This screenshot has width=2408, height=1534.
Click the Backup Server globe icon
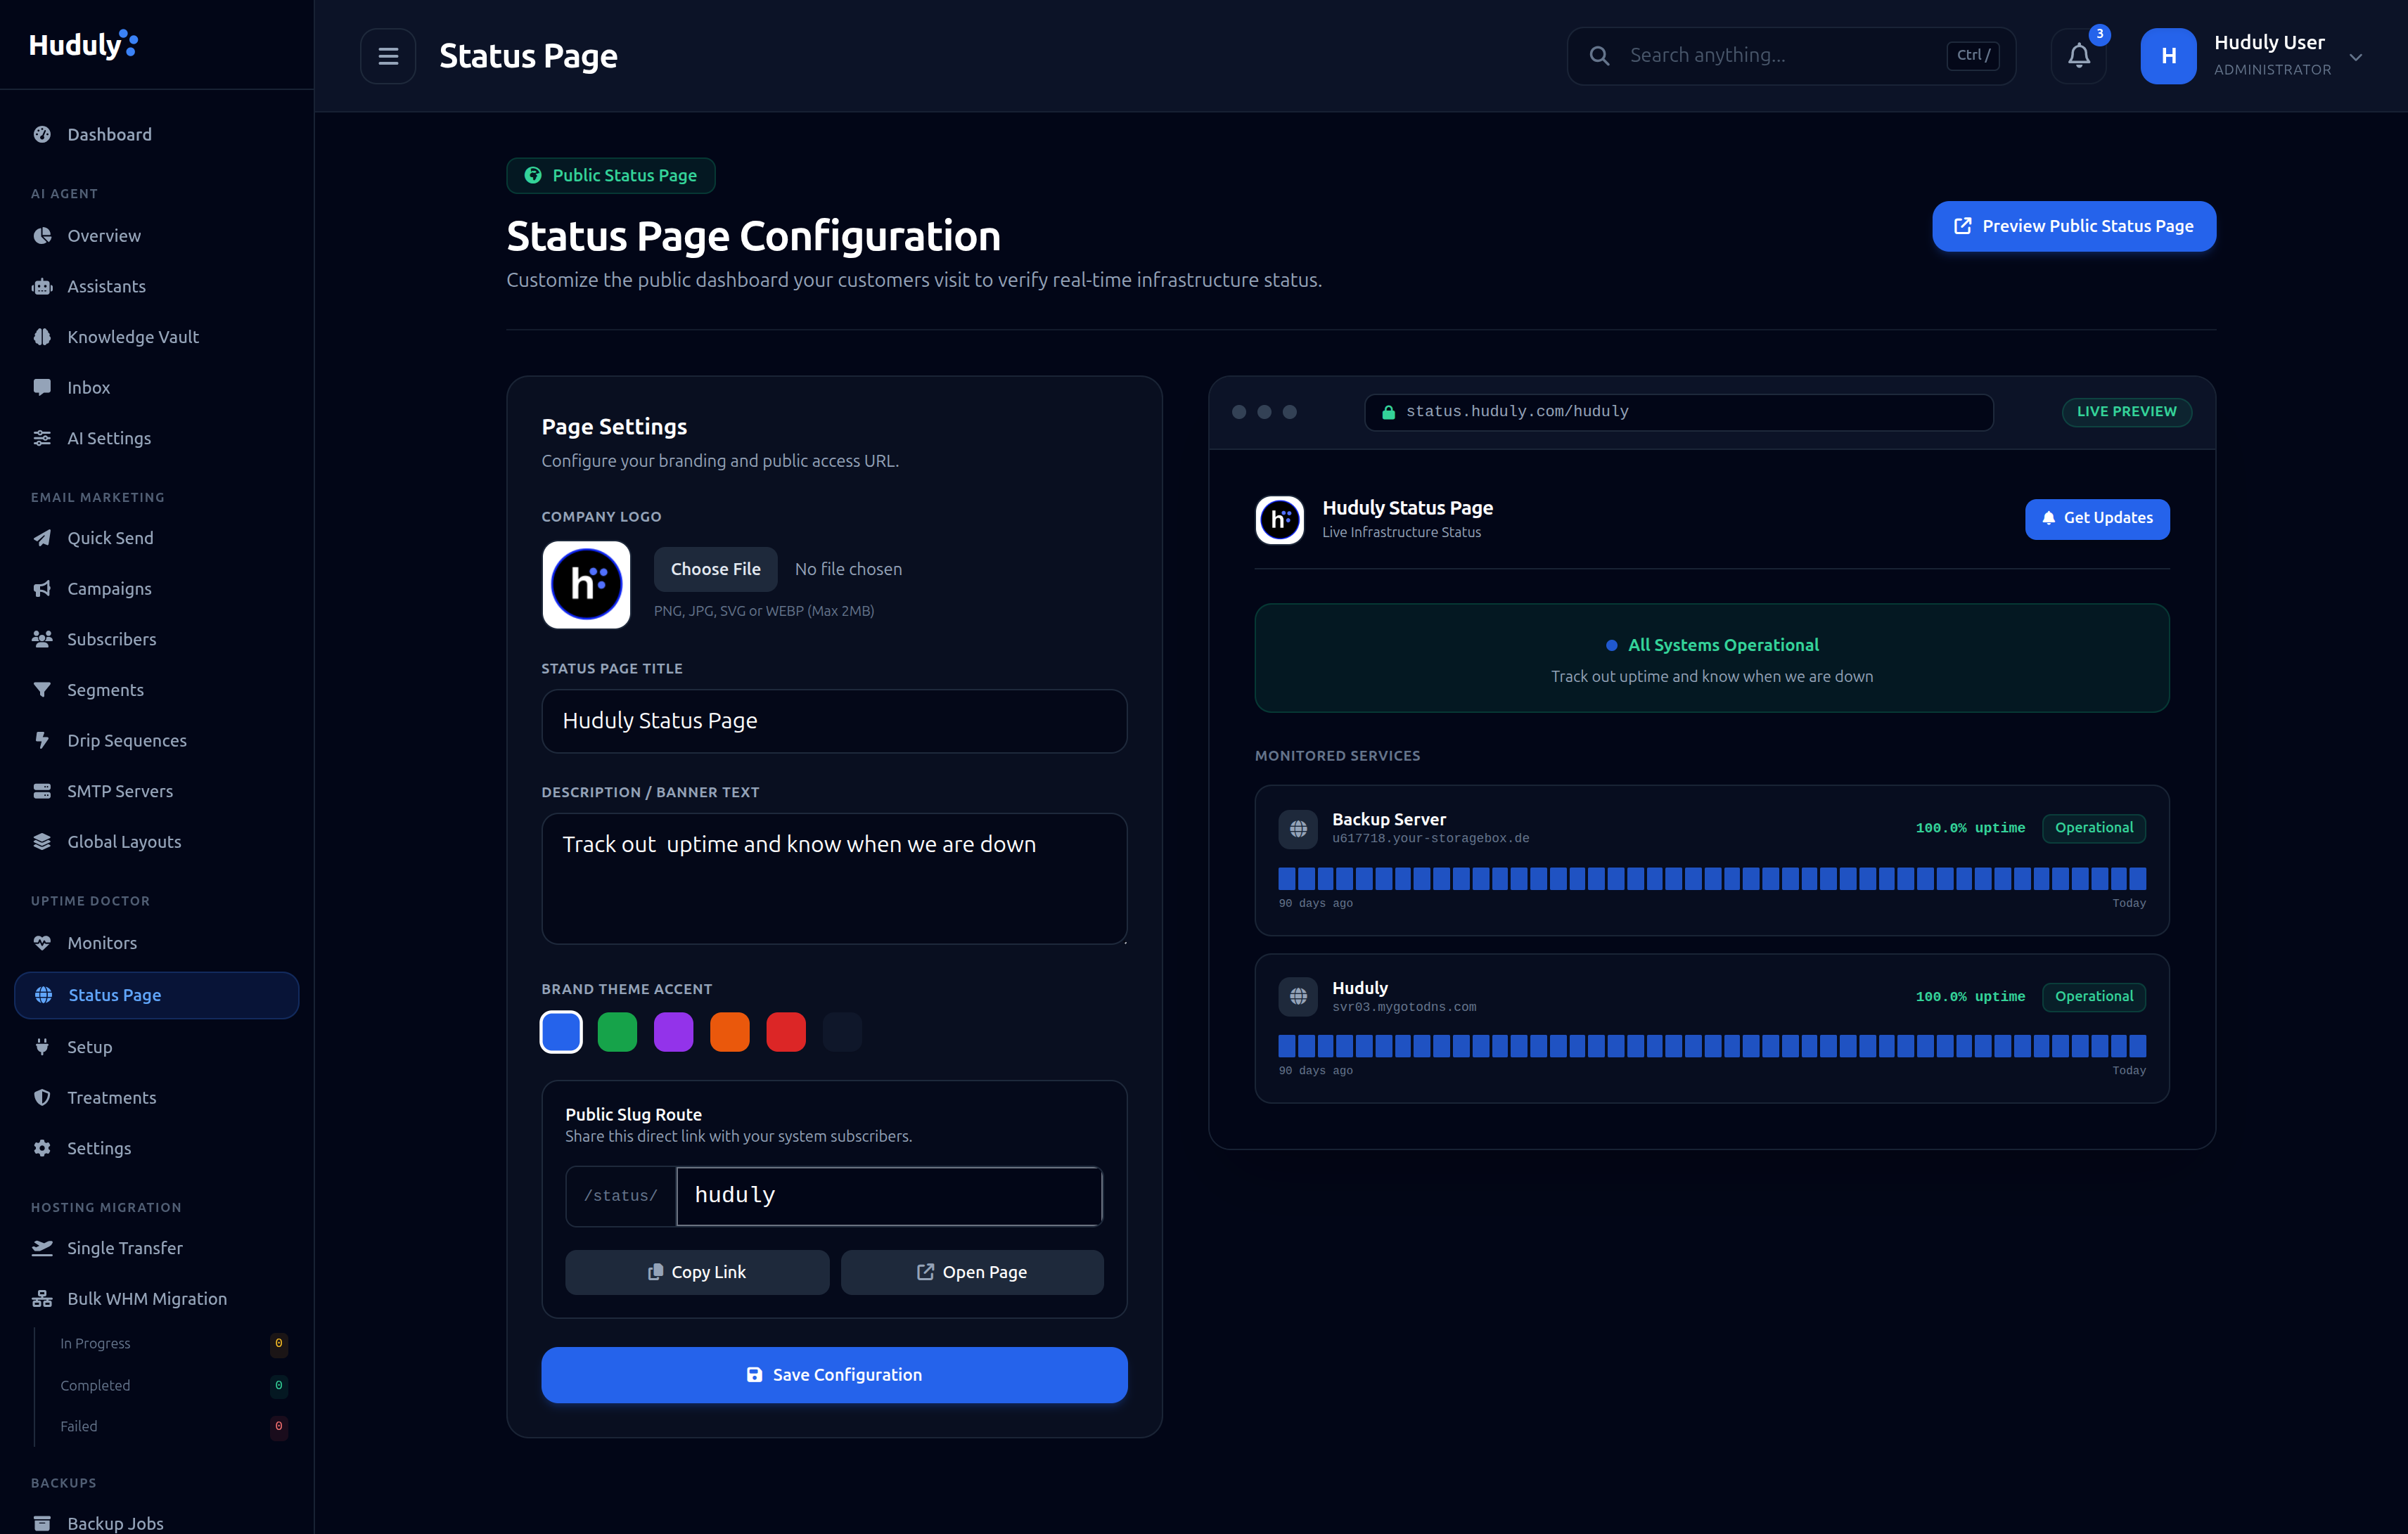point(1298,828)
